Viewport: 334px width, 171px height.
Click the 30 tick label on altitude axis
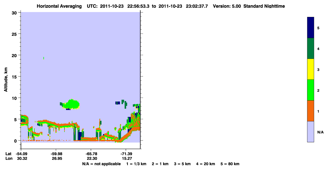click(15, 13)
